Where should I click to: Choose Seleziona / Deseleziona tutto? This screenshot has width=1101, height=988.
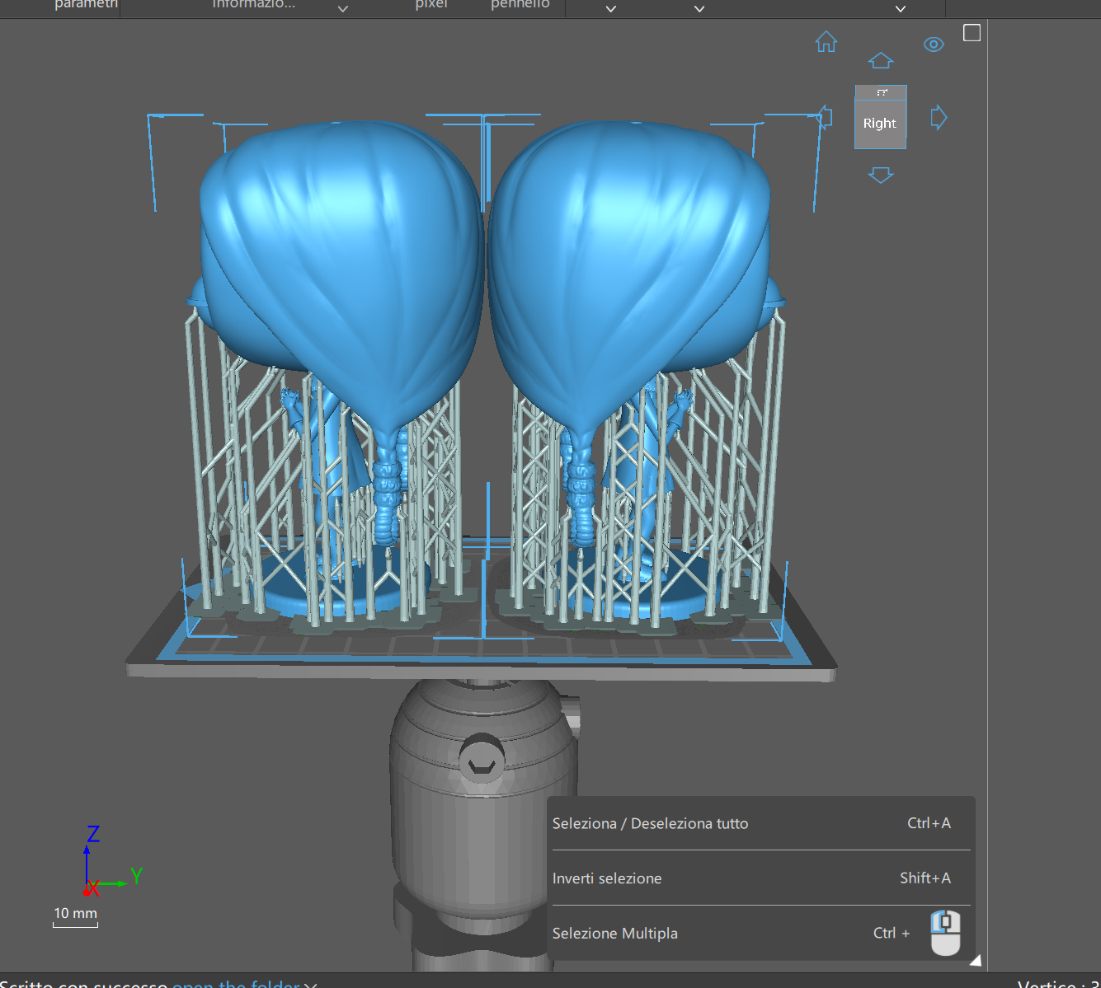650,823
